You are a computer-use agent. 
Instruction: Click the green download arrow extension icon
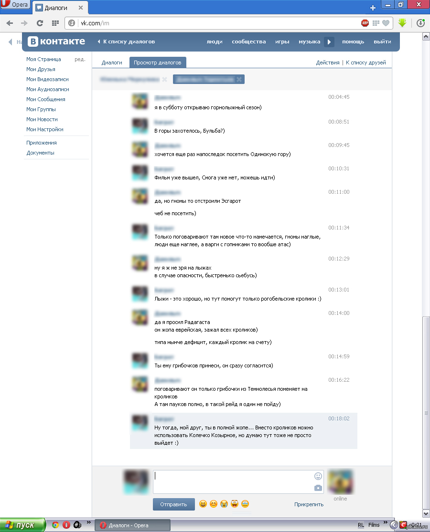click(402, 23)
